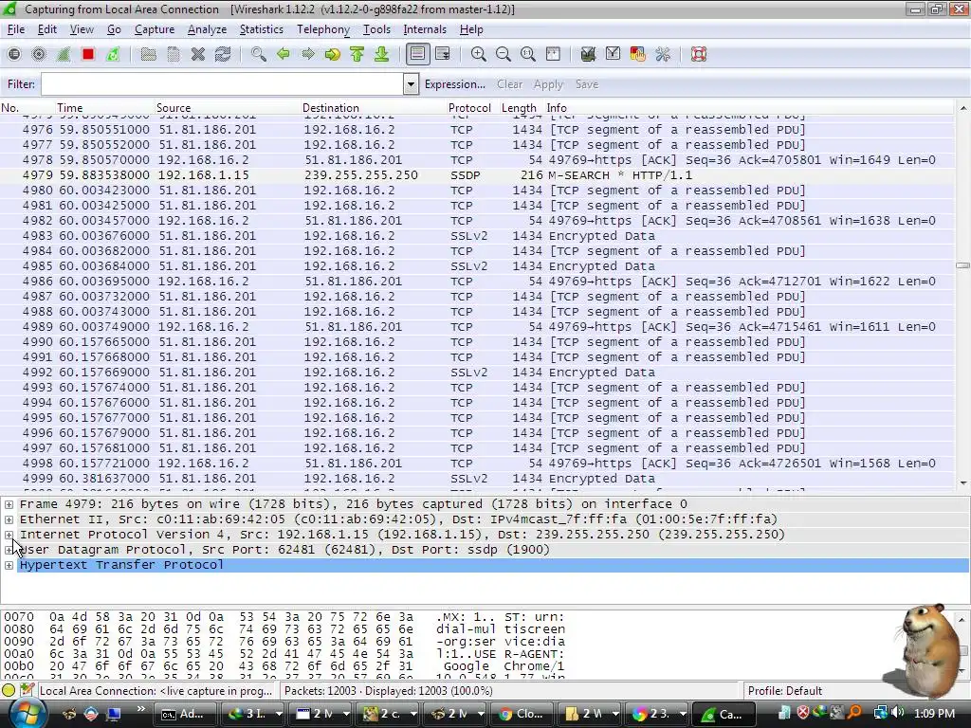
Task: Open the filter history dropdown arrow
Action: click(411, 84)
